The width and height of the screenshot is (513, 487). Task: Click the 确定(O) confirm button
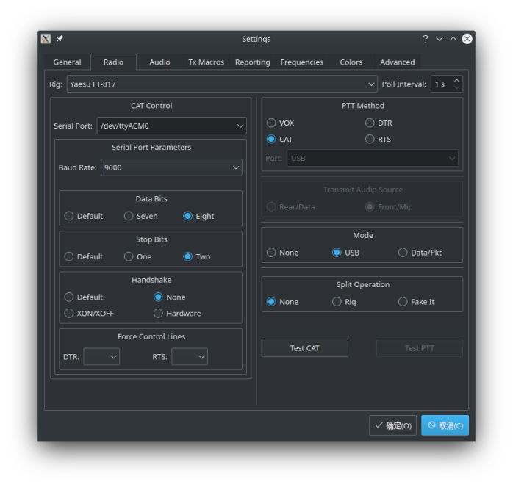click(392, 425)
